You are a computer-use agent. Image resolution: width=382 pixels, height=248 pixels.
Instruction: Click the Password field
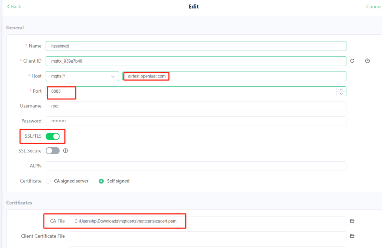(196, 121)
